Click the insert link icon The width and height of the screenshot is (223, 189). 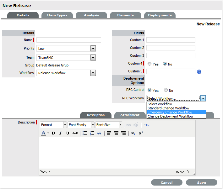click(128, 125)
